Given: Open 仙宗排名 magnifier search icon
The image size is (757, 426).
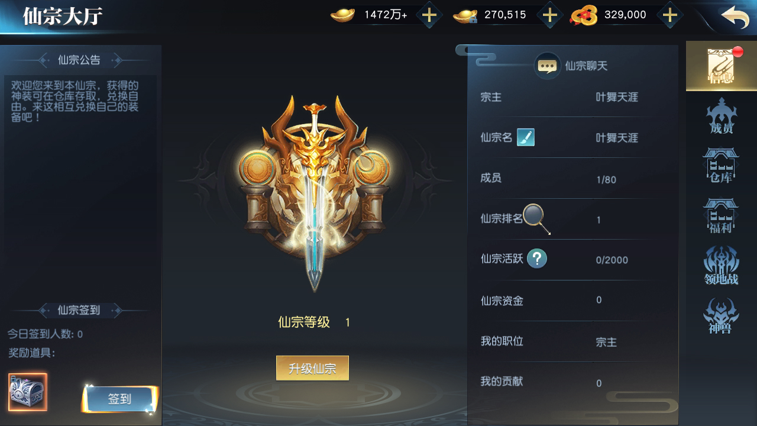Looking at the screenshot, I should coord(537,218).
